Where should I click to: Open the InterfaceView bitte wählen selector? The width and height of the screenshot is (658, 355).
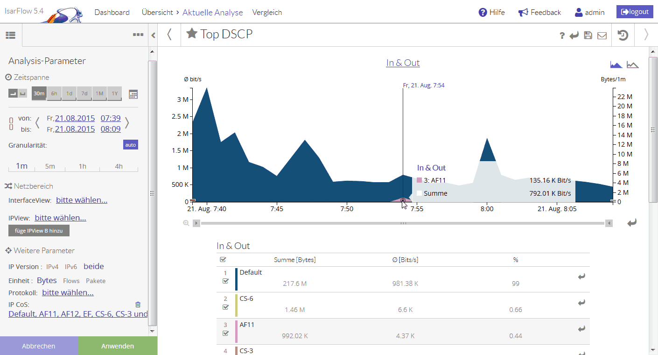82,200
